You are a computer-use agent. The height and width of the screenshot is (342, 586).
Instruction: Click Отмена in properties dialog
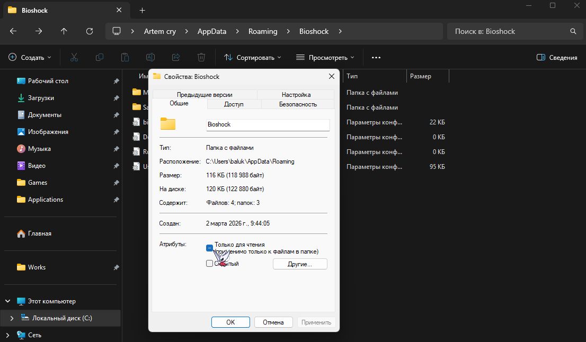point(273,322)
